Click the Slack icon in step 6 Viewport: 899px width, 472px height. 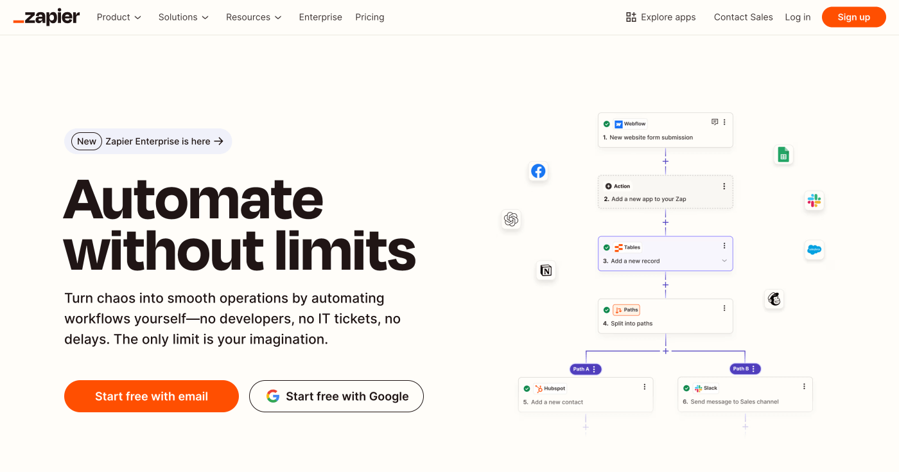point(699,389)
